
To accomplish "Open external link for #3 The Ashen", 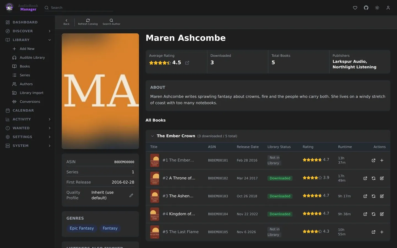I will click(x=365, y=196).
